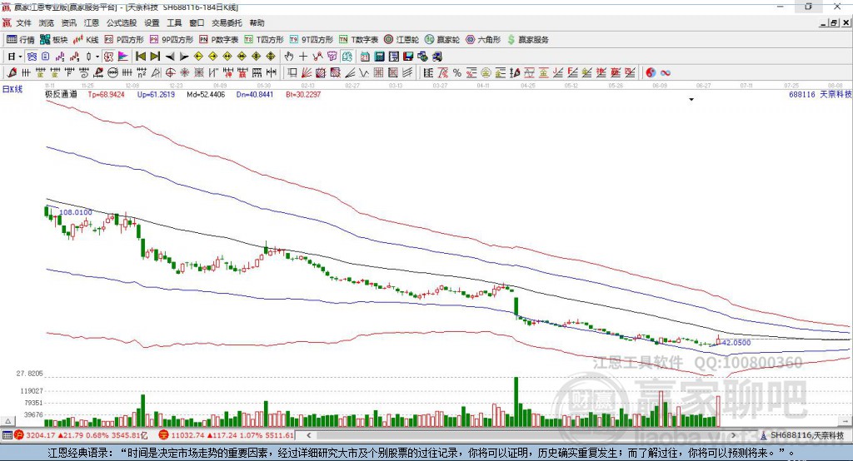Click the SH688116,天奈科技 status bar entry
This screenshot has height=461, width=853.
(x=802, y=435)
